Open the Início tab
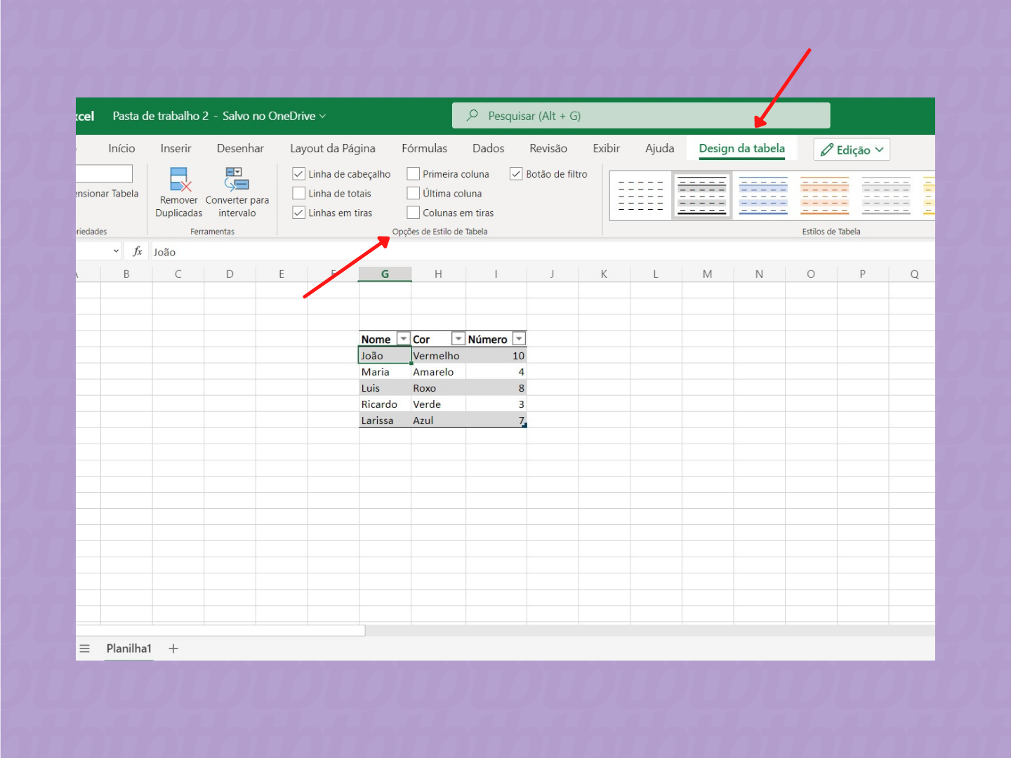The height and width of the screenshot is (758, 1011). point(121,148)
